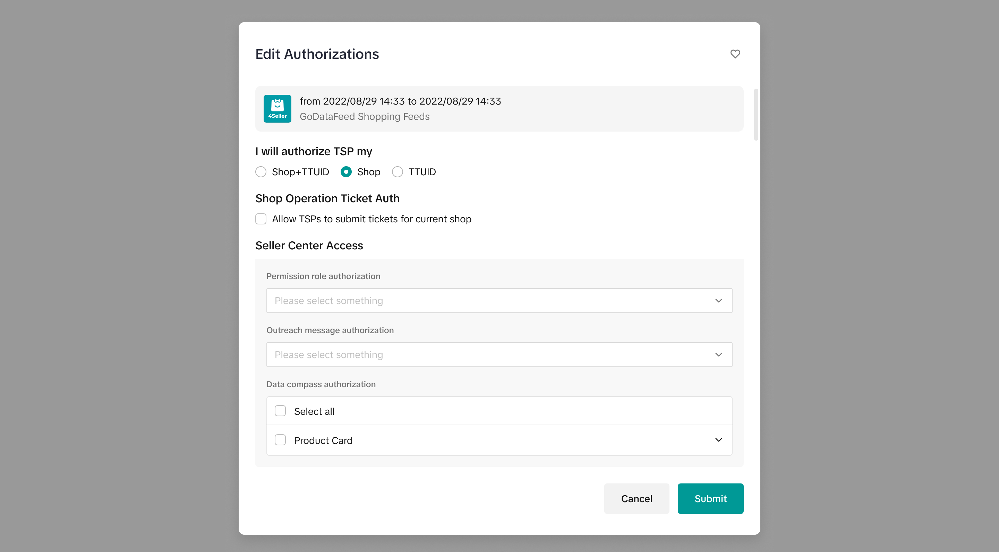Image resolution: width=999 pixels, height=552 pixels.
Task: Enable Allow TSPs to submit tickets checkbox
Action: point(261,219)
